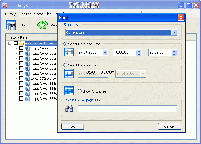Viewport: 201px width, 144px height.
Task: Select the 'Select Date and Time' radio button
Action: tap(66, 44)
